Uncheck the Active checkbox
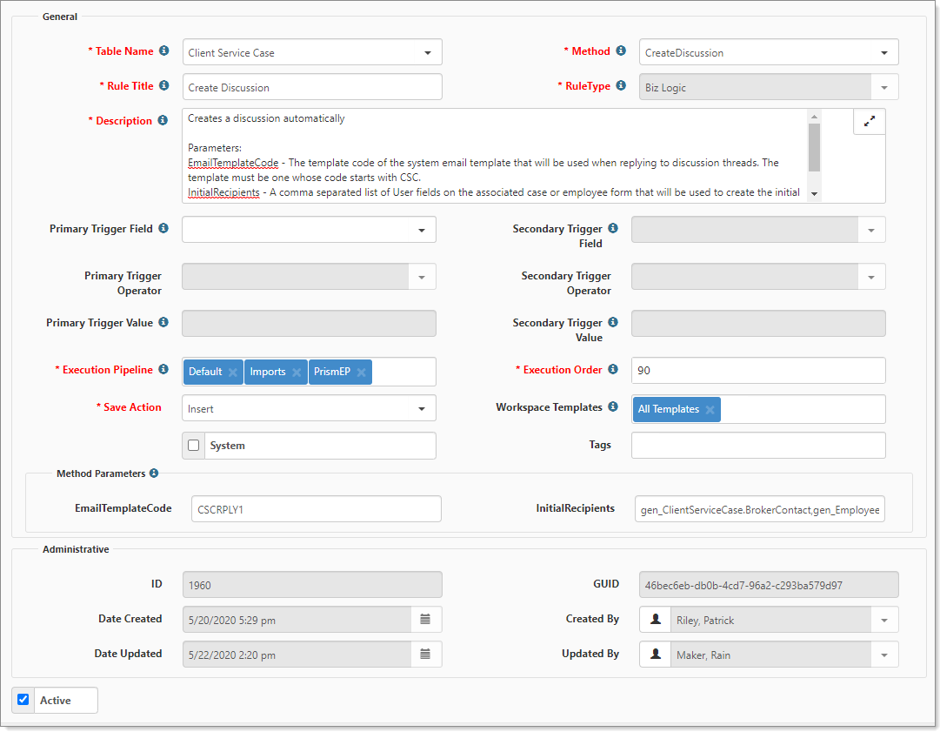This screenshot has width=940, height=732. [23, 700]
